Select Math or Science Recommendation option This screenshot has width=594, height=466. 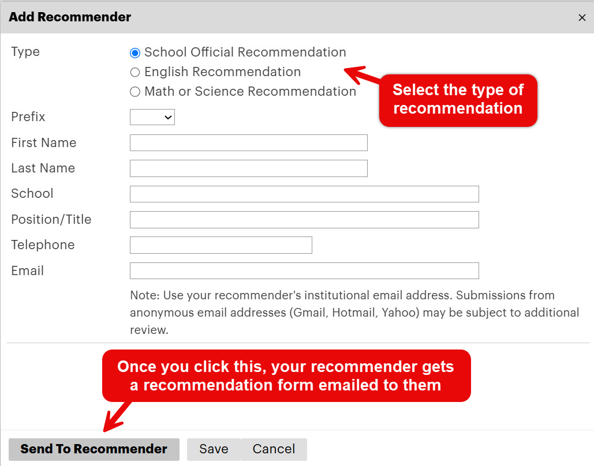pos(135,92)
